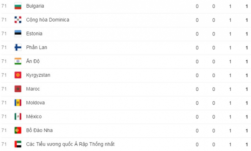
Task: Click the Moldova flag icon
Action: 18,103
